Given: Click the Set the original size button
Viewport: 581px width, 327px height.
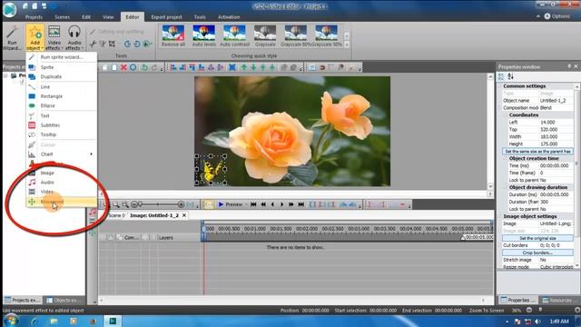Looking at the screenshot, I should (537, 238).
